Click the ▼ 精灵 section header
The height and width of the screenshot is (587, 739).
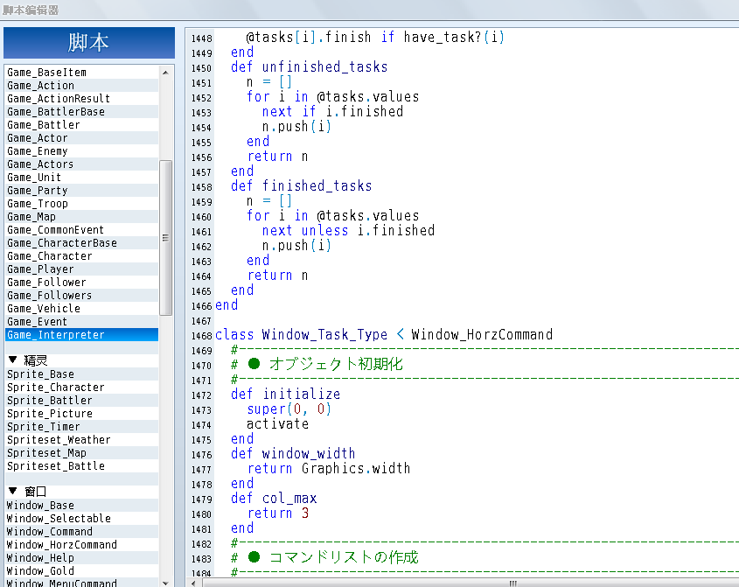pyautogui.click(x=81, y=360)
